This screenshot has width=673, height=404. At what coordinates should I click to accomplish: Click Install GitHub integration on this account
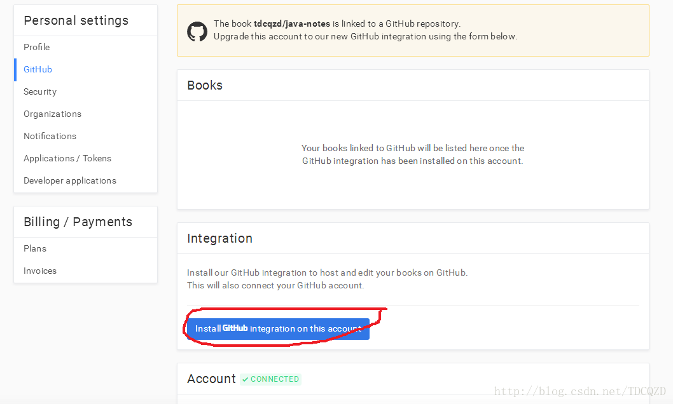click(x=278, y=329)
